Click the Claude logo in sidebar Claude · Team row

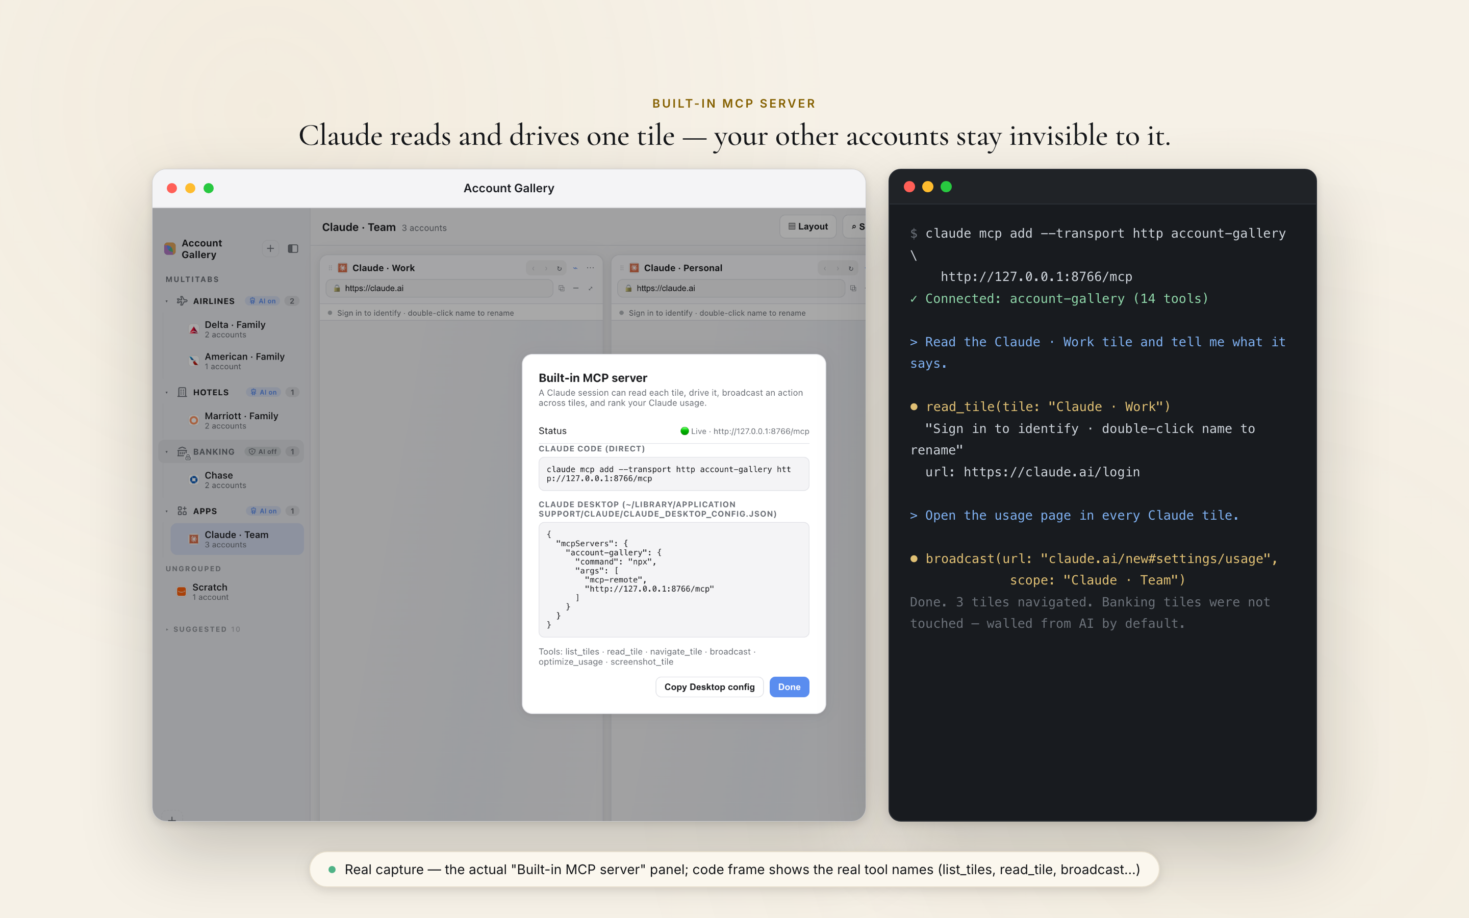pos(194,539)
